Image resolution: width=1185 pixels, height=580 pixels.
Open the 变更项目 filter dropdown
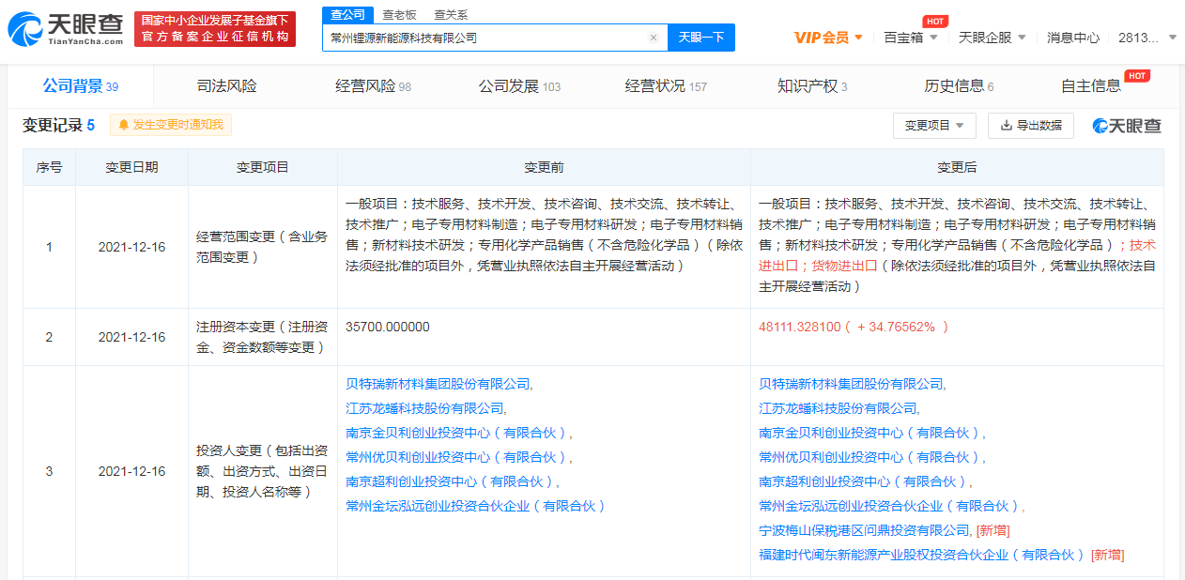pyautogui.click(x=934, y=126)
